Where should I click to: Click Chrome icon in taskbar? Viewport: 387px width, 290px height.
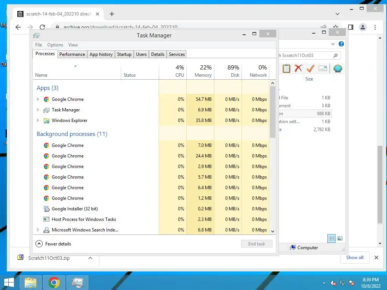click(54, 282)
